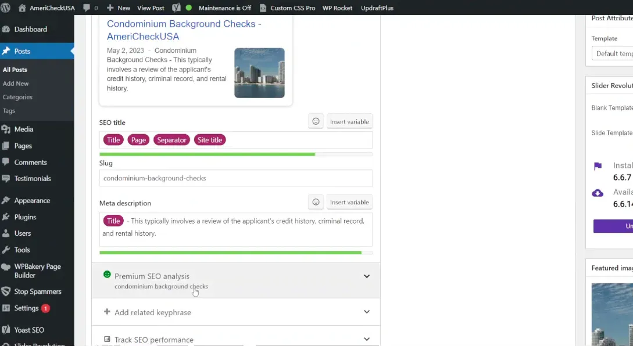Select Add New under Posts
The image size is (633, 346).
[16, 84]
